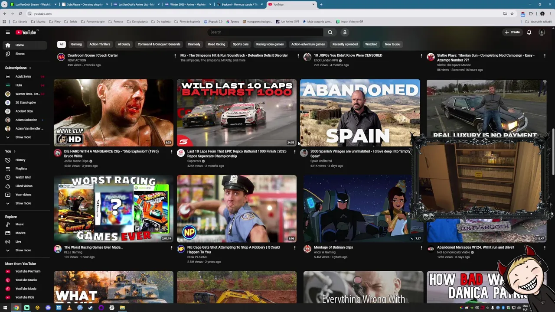Select the New to you chip
This screenshot has height=312, width=555.
[x=392, y=44]
